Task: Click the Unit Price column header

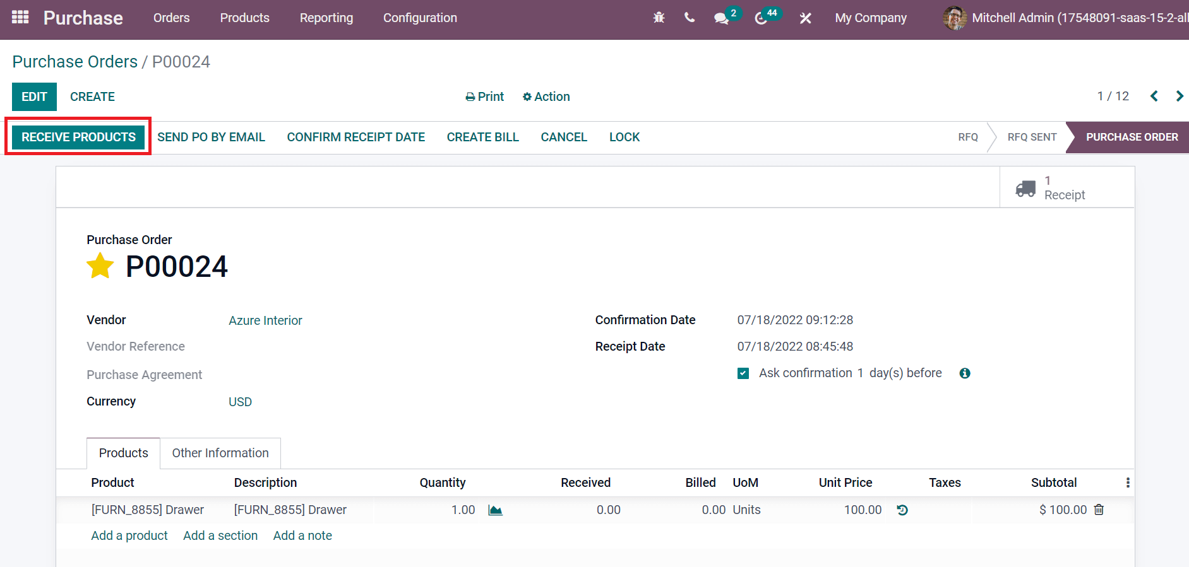Action: point(845,482)
